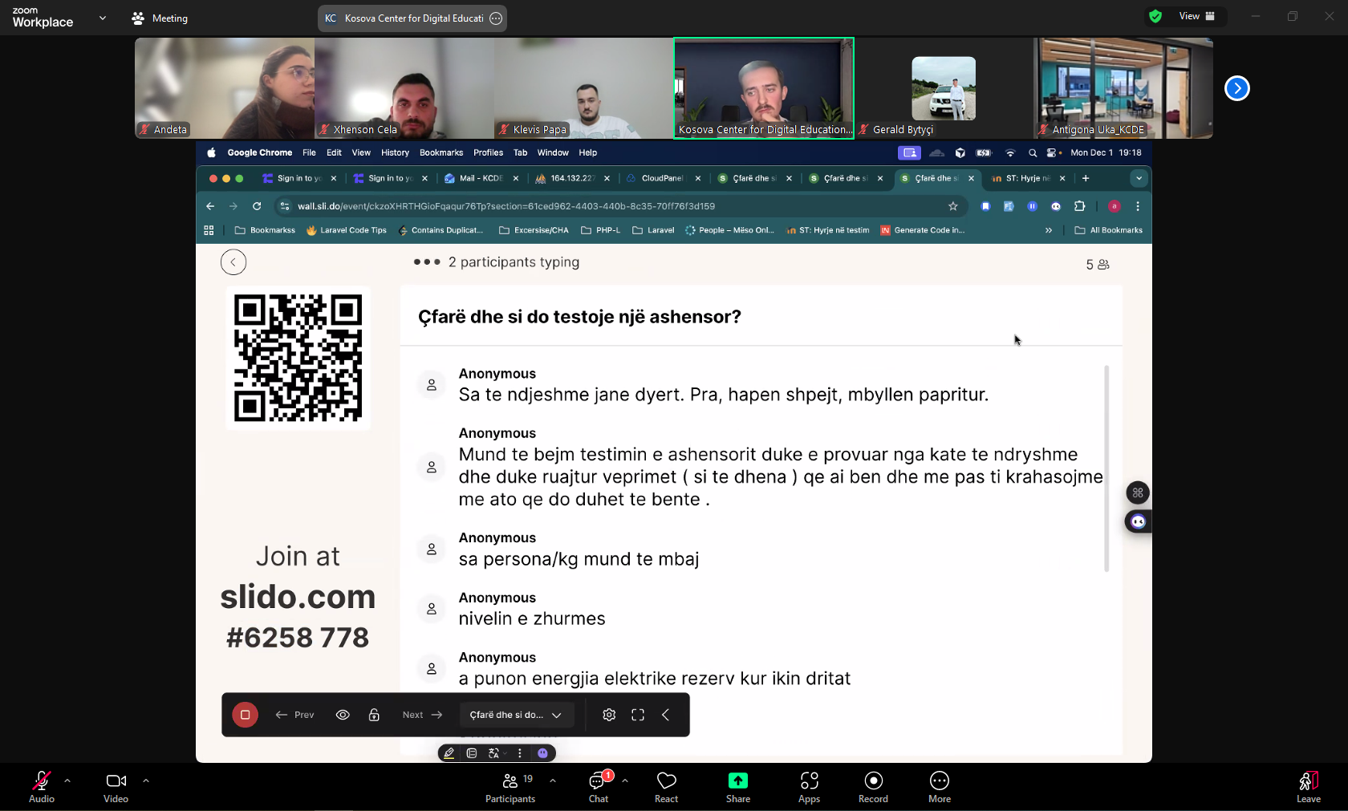Expand the Participants list chevron
1348x811 pixels.
[552, 781]
